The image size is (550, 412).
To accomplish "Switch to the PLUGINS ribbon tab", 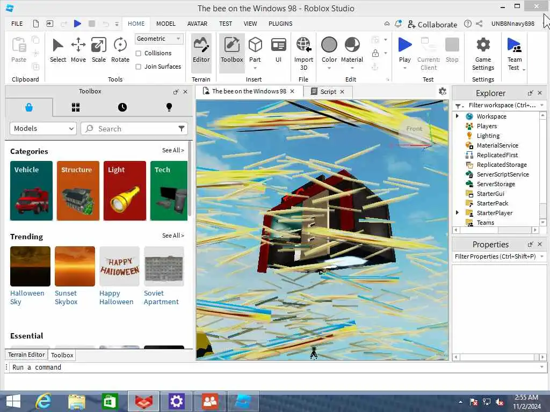I will (280, 24).
